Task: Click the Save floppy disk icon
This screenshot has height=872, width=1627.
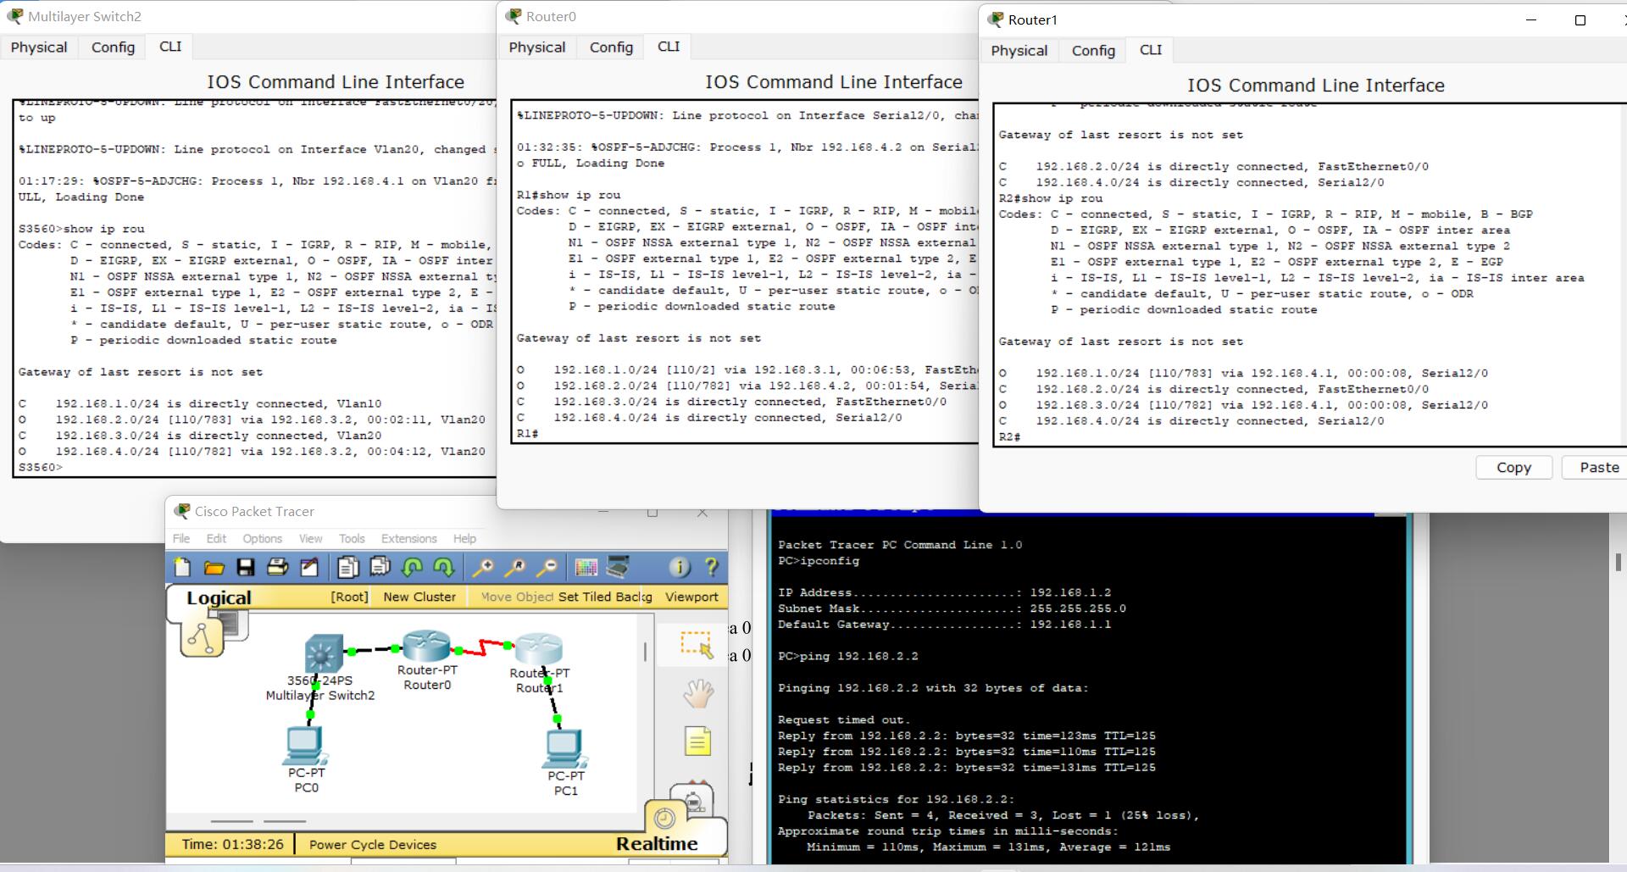Action: pyautogui.click(x=246, y=567)
